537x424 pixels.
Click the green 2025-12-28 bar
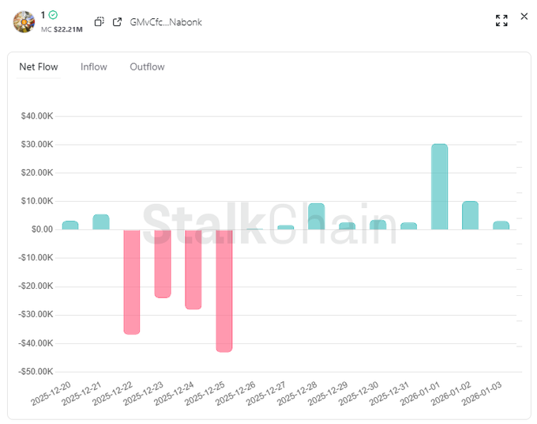tap(316, 217)
